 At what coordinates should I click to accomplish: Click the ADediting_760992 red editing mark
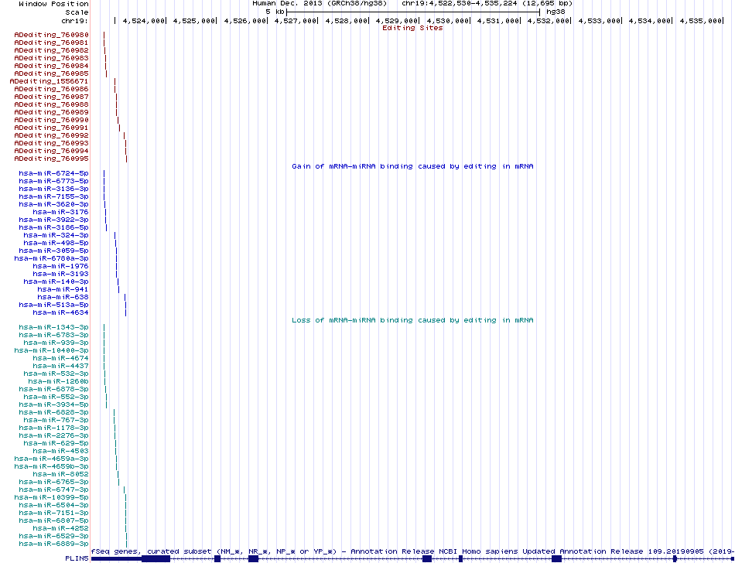[x=125, y=135]
